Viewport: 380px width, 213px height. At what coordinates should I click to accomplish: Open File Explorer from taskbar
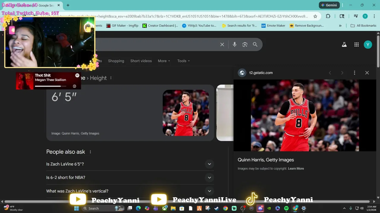tap(173, 208)
